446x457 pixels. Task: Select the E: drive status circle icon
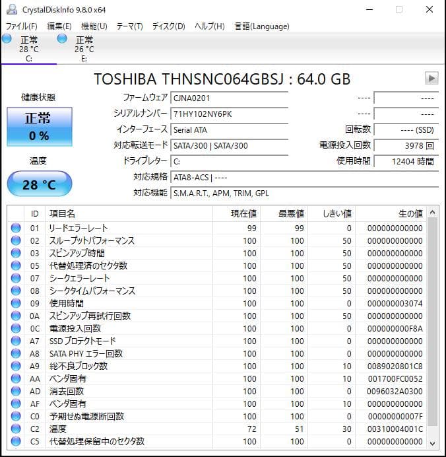62,38
